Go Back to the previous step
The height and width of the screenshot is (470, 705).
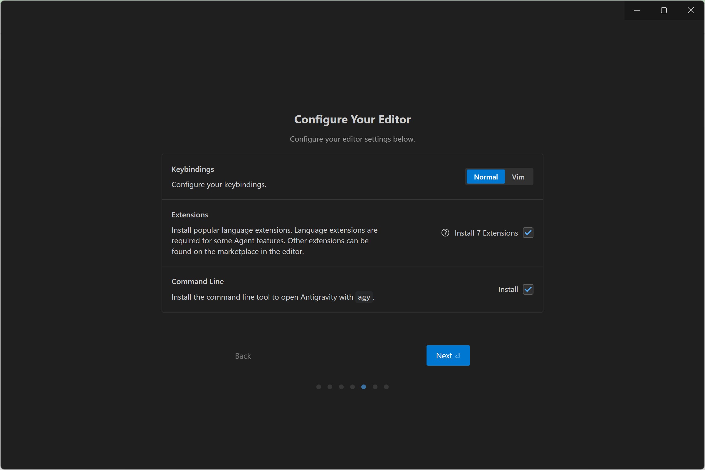(x=243, y=356)
